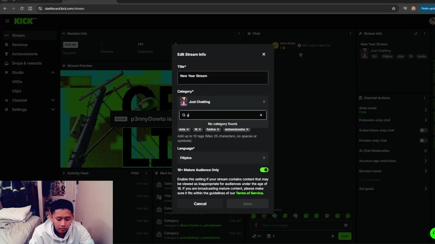Remove the 18 tag
The width and height of the screenshot is (435, 244).
tap(199, 129)
